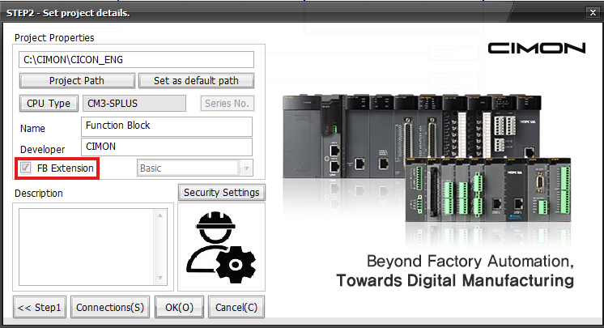Focus the project path field C:\CIMON\CICON_ENG
Viewport: 604px width, 328px height.
pyautogui.click(x=135, y=60)
